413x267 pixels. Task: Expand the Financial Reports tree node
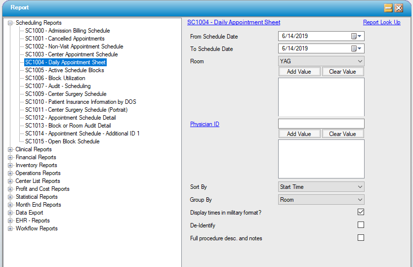[x=10, y=157]
